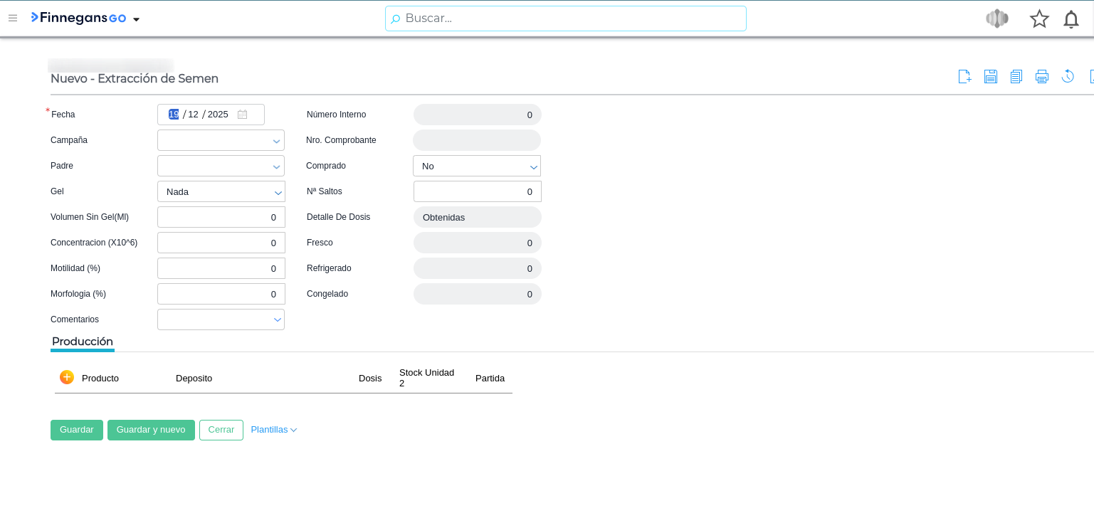Open the Gel dropdown showing Nada
1094x518 pixels.
tap(278, 192)
